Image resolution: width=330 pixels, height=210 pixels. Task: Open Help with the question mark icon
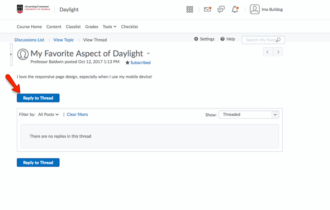pos(222,39)
